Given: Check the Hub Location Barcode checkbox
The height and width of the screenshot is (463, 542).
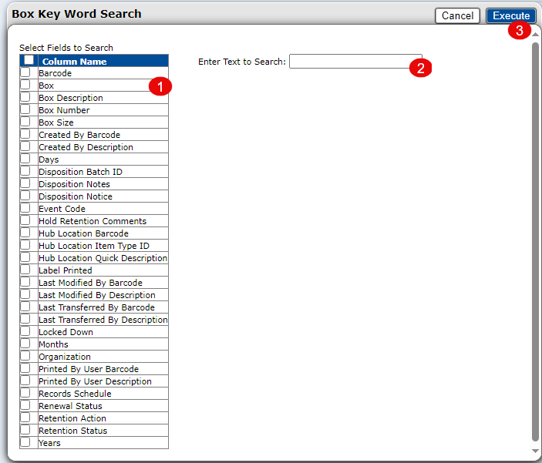Looking at the screenshot, I should point(25,233).
